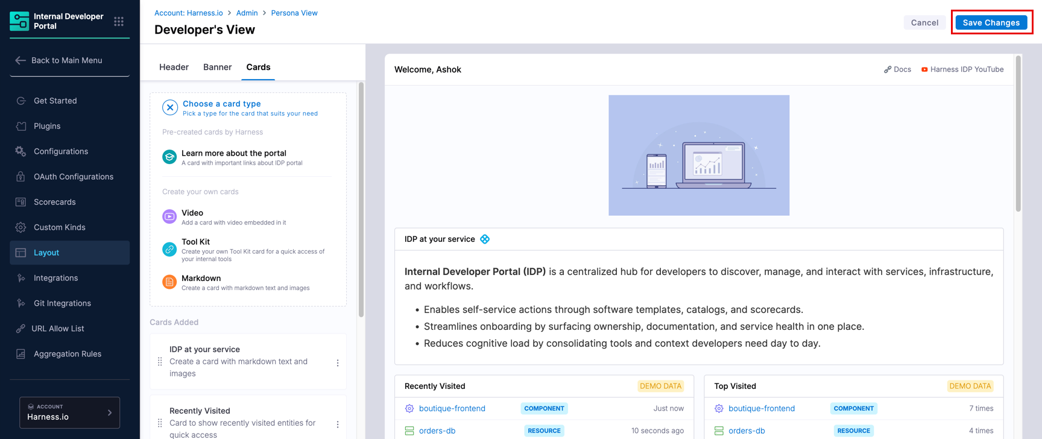
Task: Select the Video card type icon
Action: pyautogui.click(x=169, y=216)
